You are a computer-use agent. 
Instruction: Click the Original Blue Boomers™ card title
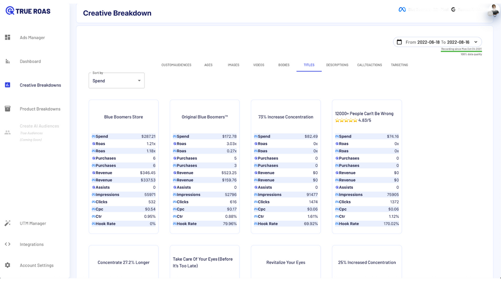pos(205,117)
